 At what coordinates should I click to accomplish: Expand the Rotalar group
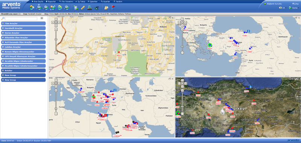pos(23,70)
